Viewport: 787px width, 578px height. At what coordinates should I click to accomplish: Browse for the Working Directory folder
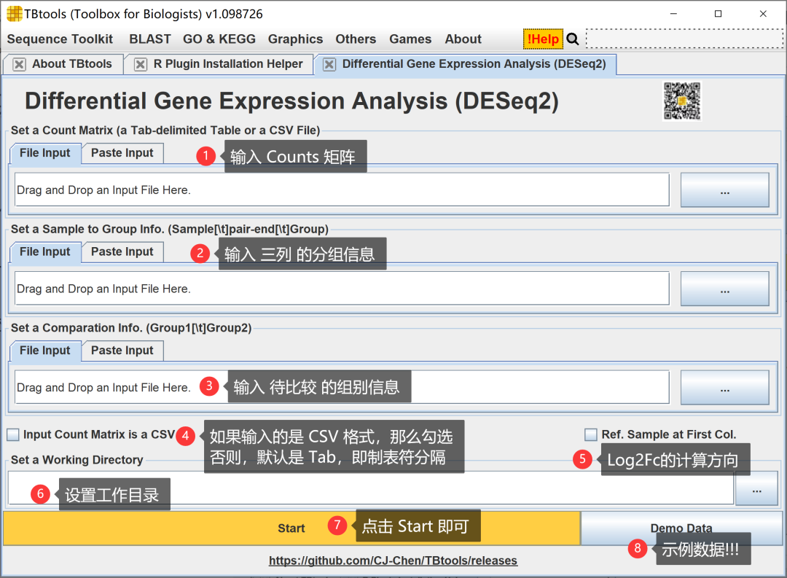pyautogui.click(x=757, y=488)
